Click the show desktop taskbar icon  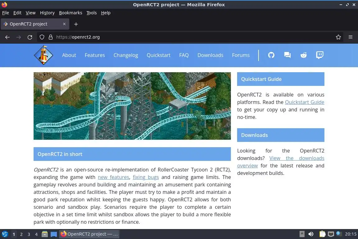pyautogui.click(x=54, y=234)
